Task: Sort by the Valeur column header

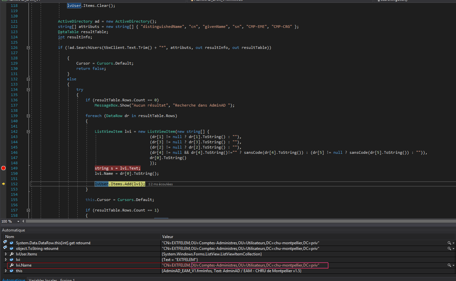Action: pos(308,237)
